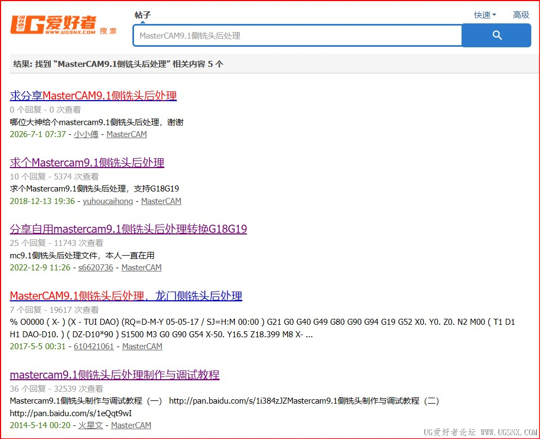Open result MasterCAM9.1侧铣头后处理，龙门侧铣头后处理
The image size is (540, 439).
point(126,295)
